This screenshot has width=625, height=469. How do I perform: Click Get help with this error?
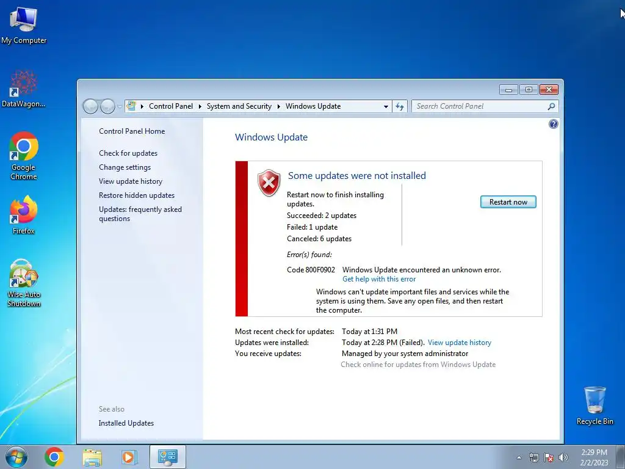click(x=378, y=279)
